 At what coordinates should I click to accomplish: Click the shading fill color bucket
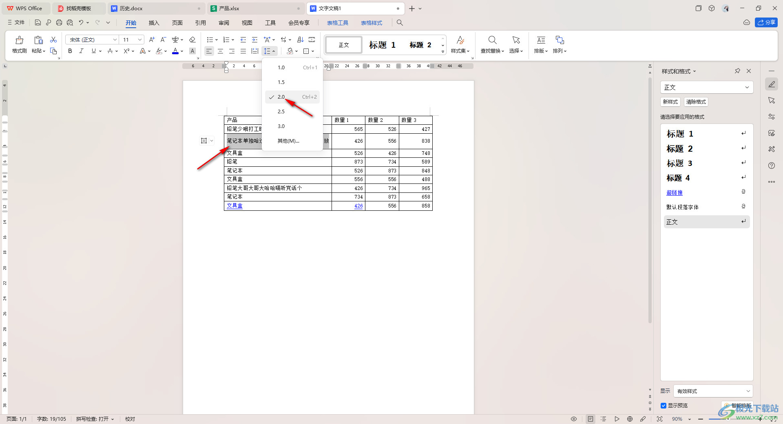pyautogui.click(x=290, y=51)
